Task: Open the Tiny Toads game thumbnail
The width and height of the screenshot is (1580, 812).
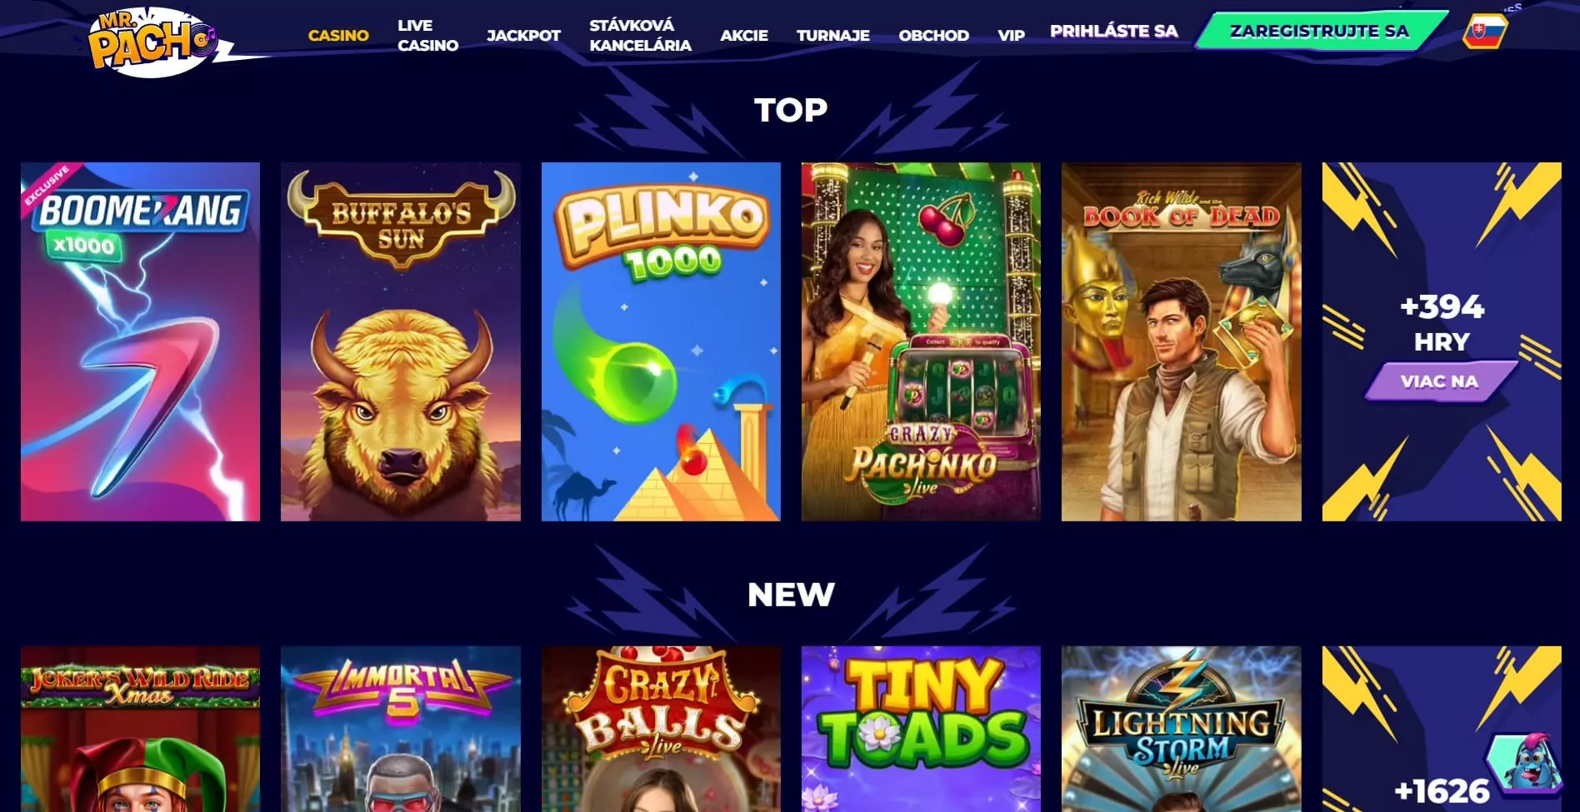Action: tap(921, 729)
